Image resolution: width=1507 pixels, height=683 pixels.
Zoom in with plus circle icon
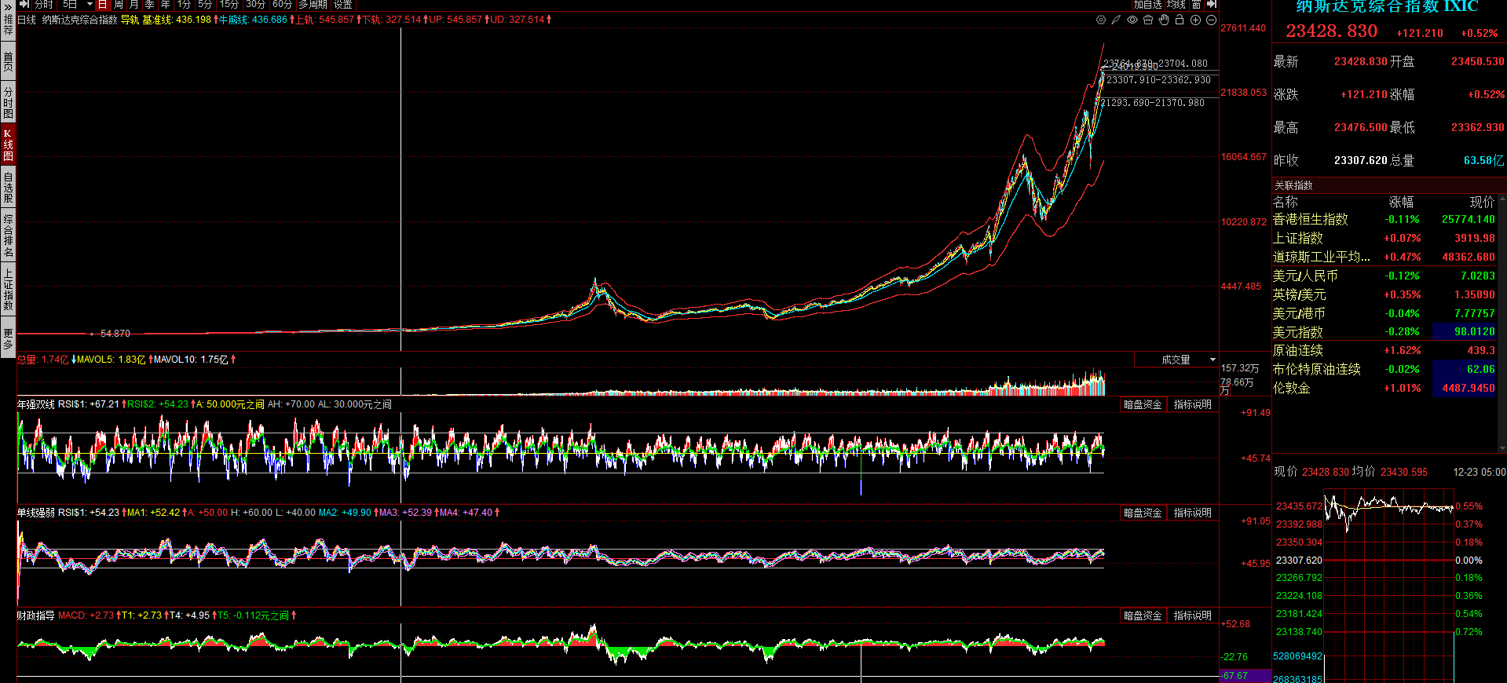(x=1195, y=20)
